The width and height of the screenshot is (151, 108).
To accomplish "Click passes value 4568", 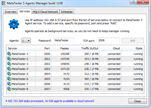I will click(x=66, y=89).
